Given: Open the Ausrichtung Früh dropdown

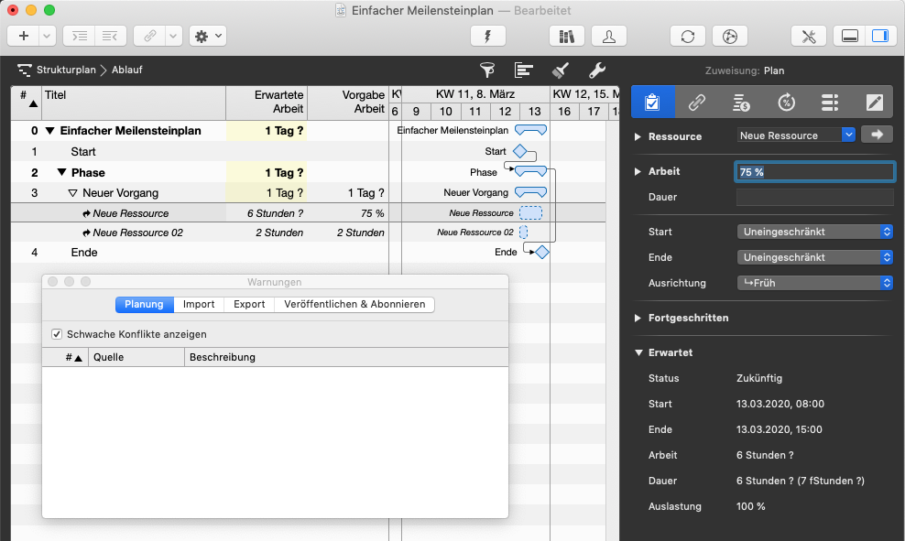Looking at the screenshot, I should click(x=814, y=283).
